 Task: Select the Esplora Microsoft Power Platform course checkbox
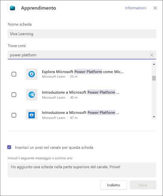(14, 74)
